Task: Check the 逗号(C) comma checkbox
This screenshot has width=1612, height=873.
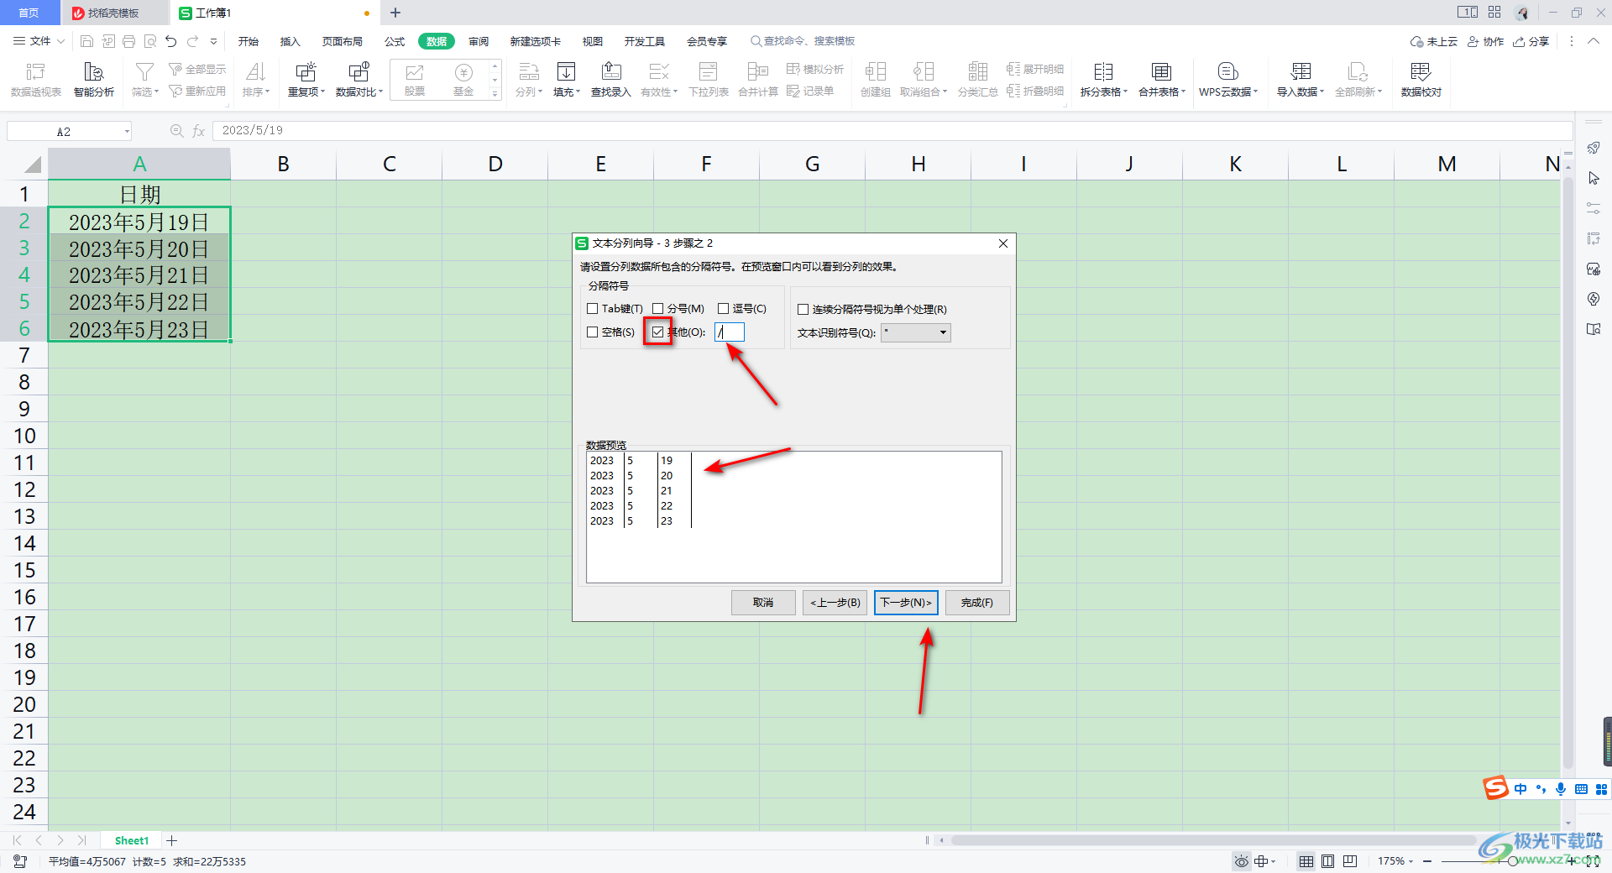Action: [x=723, y=309]
